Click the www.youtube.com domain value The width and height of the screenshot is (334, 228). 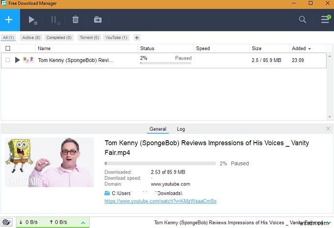[170, 184]
